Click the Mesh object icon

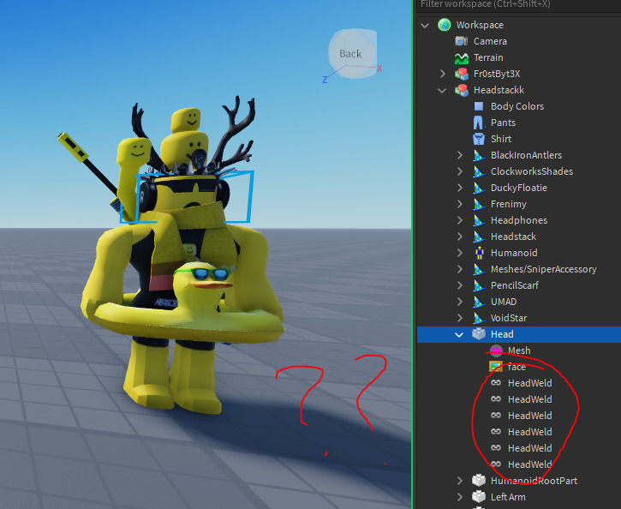[496, 350]
